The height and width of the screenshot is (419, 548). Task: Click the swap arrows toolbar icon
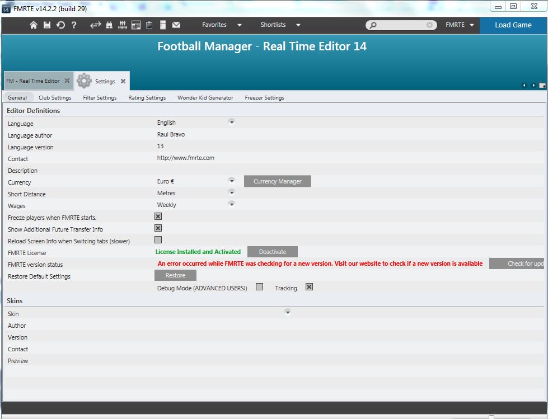(95, 25)
